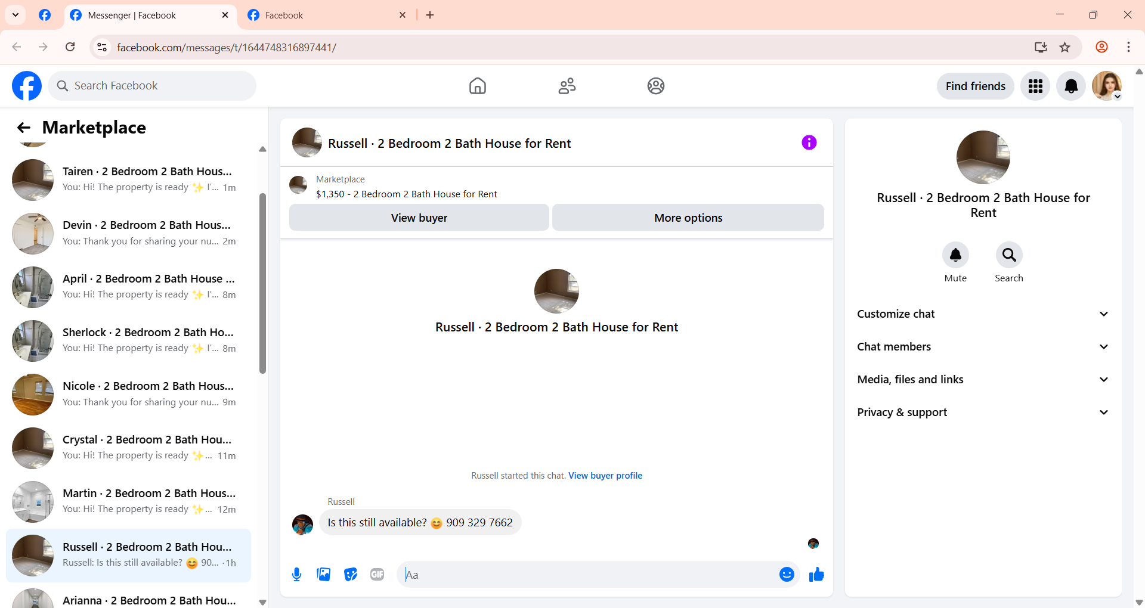Click the conversation list scrollbar thumb
1145x608 pixels.
(x=262, y=283)
